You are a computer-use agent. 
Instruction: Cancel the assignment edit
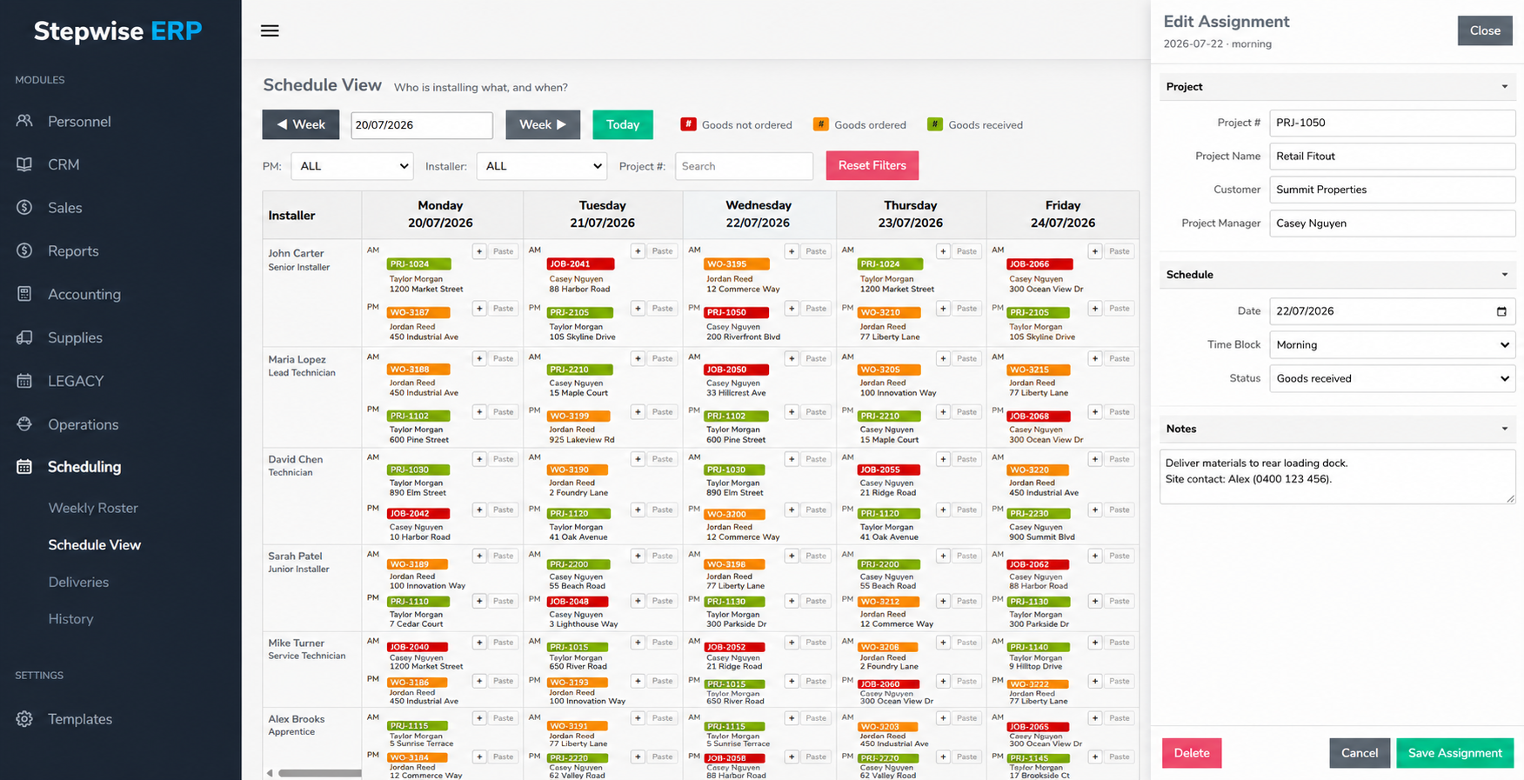tap(1360, 753)
